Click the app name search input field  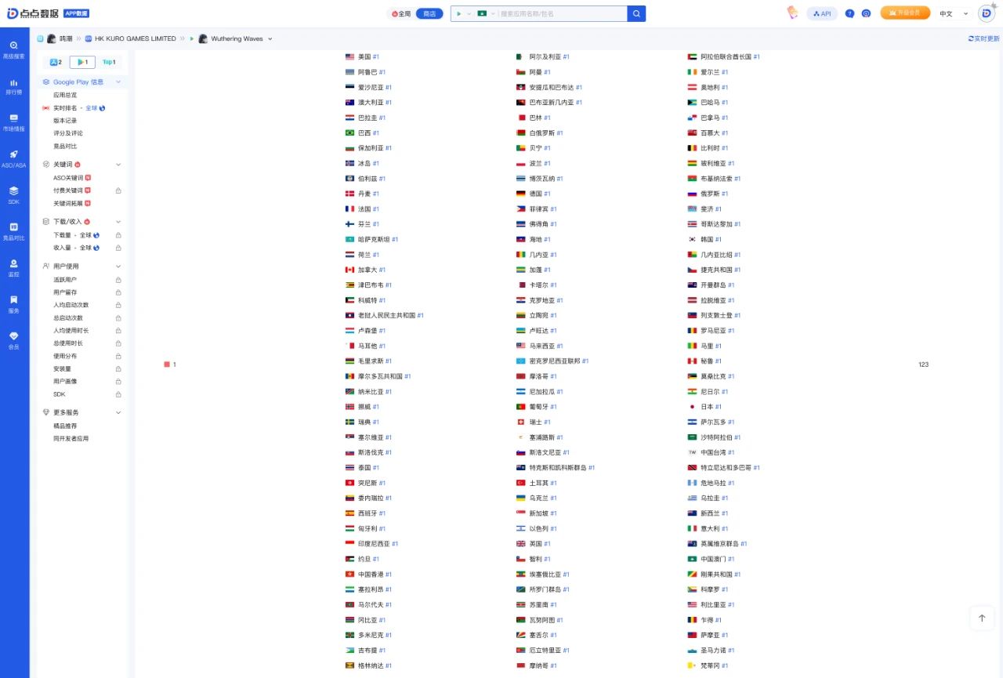[x=562, y=13]
